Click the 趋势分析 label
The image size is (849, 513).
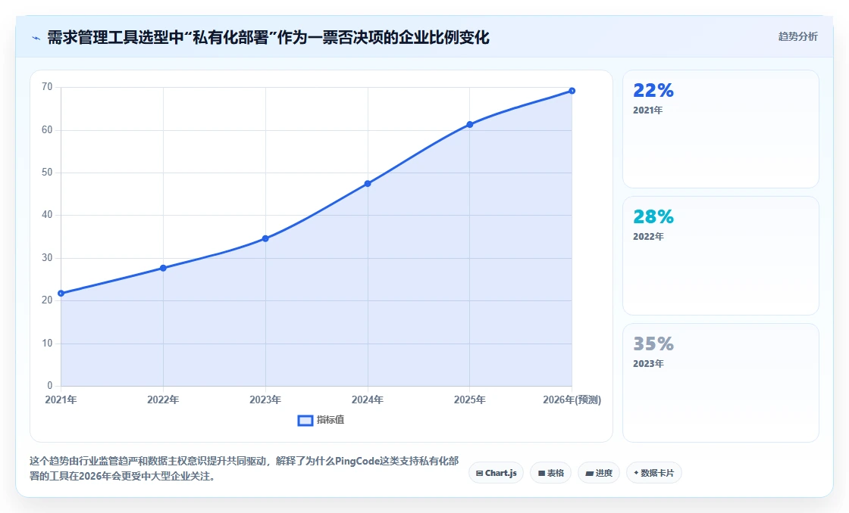[x=797, y=37]
